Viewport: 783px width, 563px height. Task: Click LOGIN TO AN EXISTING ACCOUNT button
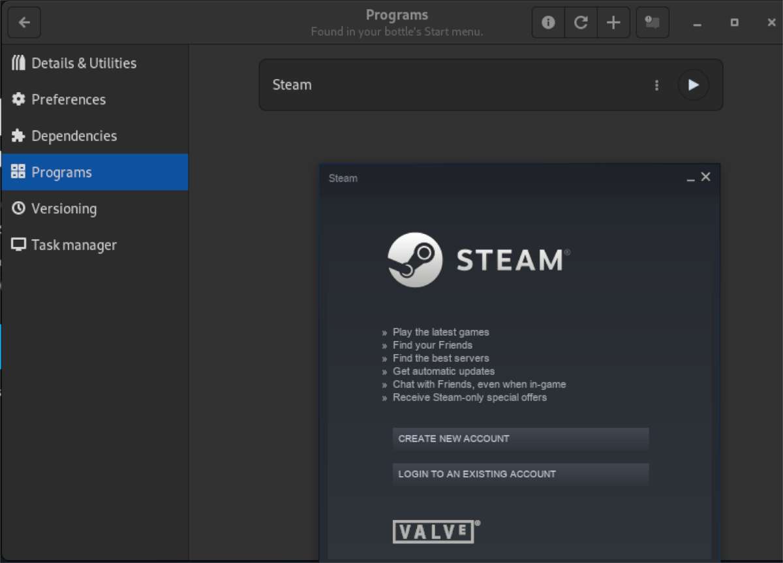coord(521,474)
